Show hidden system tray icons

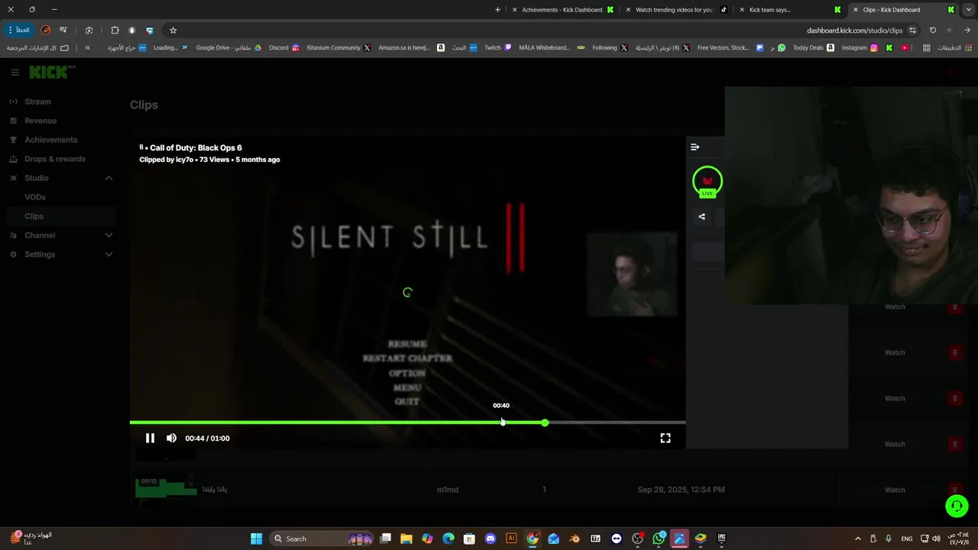point(857,539)
